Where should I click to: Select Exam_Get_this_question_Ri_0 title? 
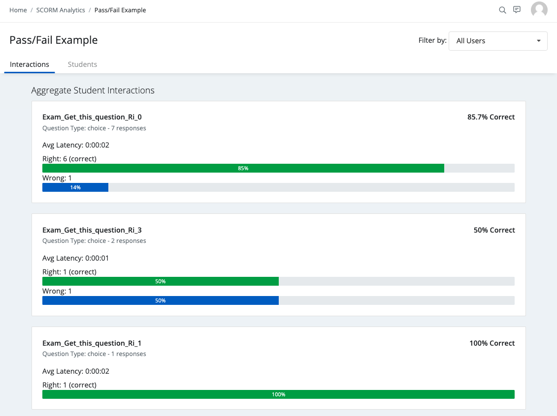(92, 117)
